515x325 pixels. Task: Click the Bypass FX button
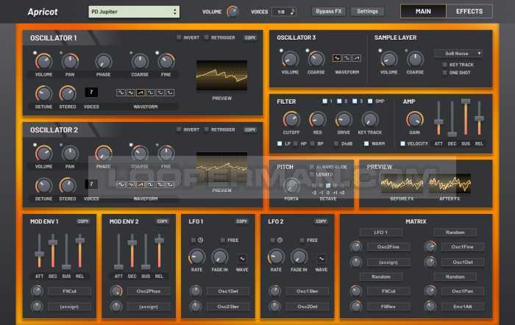tap(328, 12)
